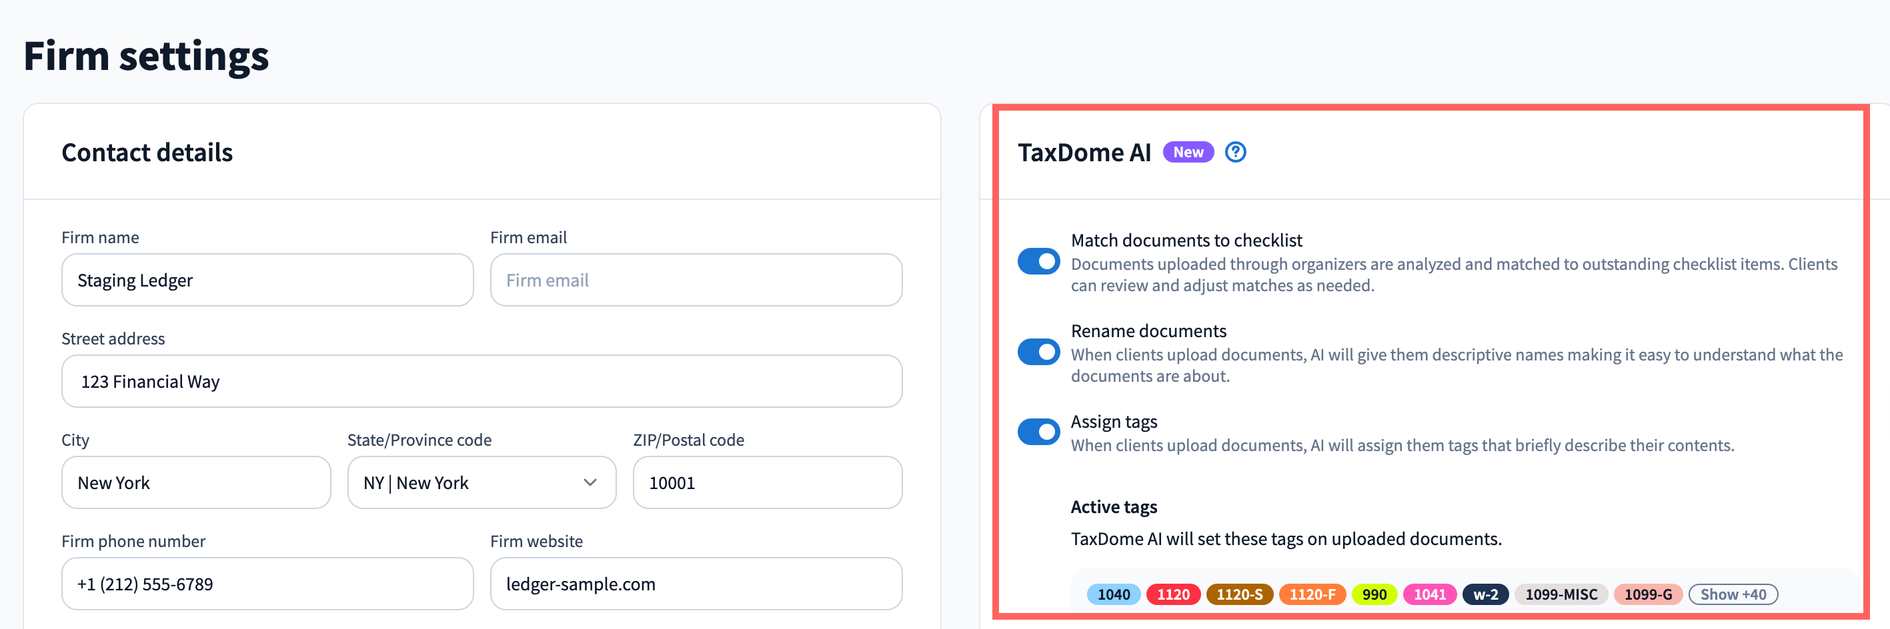Image resolution: width=1890 pixels, height=629 pixels.
Task: Turn off the Rename documents toggle
Action: 1038,352
